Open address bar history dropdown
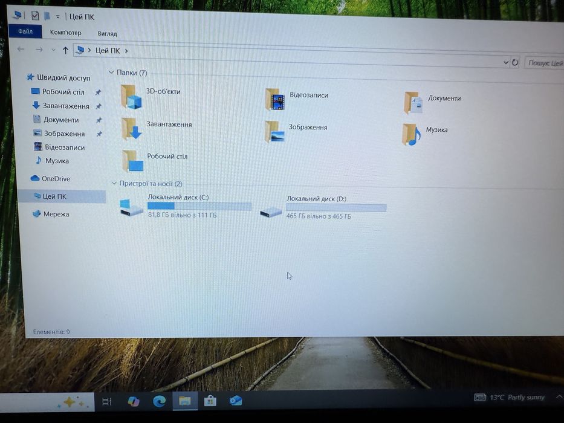 click(x=506, y=63)
